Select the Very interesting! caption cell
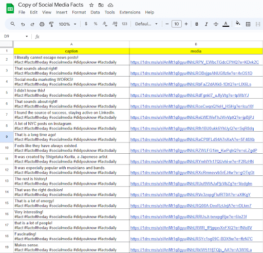Screen dimensions: 263x253 tap(71, 214)
